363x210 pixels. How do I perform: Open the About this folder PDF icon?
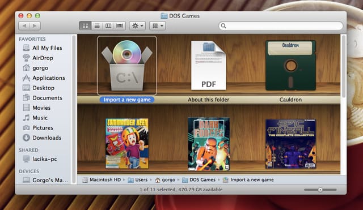tap(208, 66)
